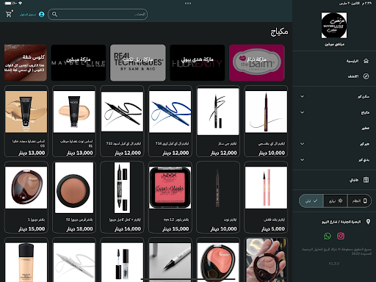Open The Balm brand banner
The height and width of the screenshot is (282, 376).
[257, 62]
